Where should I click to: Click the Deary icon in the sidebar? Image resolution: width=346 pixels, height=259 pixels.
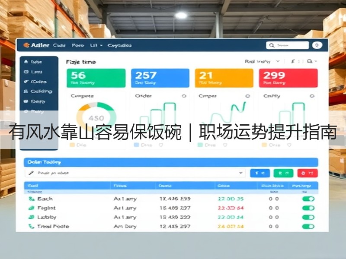(26, 101)
